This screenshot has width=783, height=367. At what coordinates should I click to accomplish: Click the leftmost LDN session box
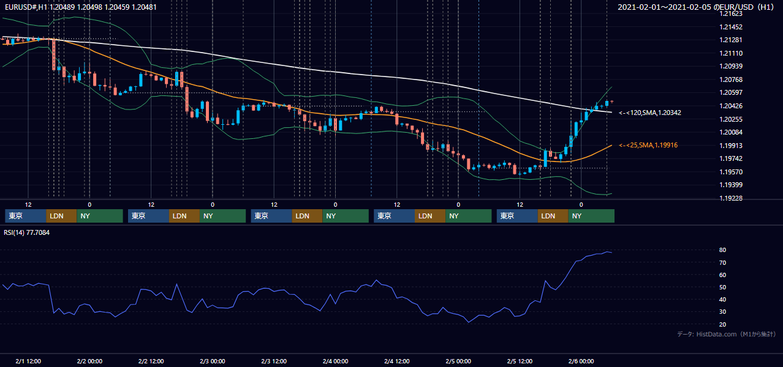62,216
